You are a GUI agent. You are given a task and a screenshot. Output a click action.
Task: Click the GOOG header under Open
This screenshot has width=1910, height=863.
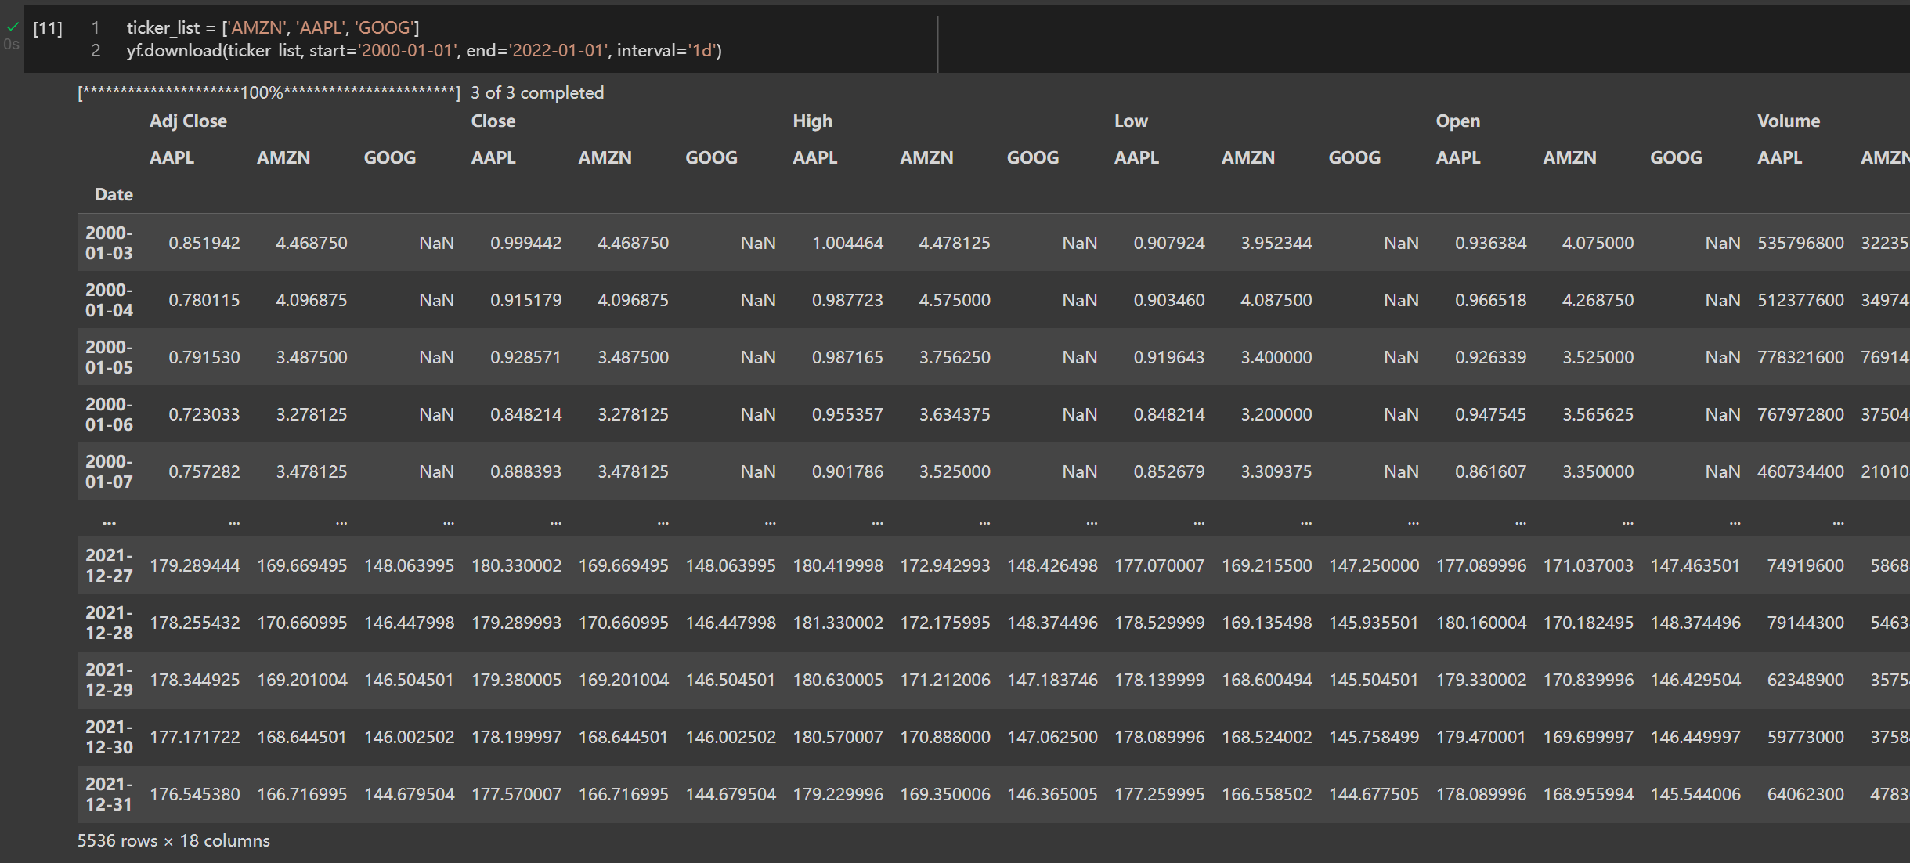1676,157
